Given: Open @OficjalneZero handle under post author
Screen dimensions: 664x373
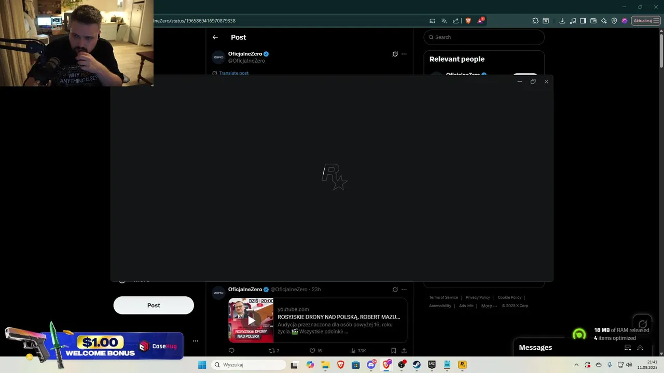Looking at the screenshot, I should click(246, 61).
